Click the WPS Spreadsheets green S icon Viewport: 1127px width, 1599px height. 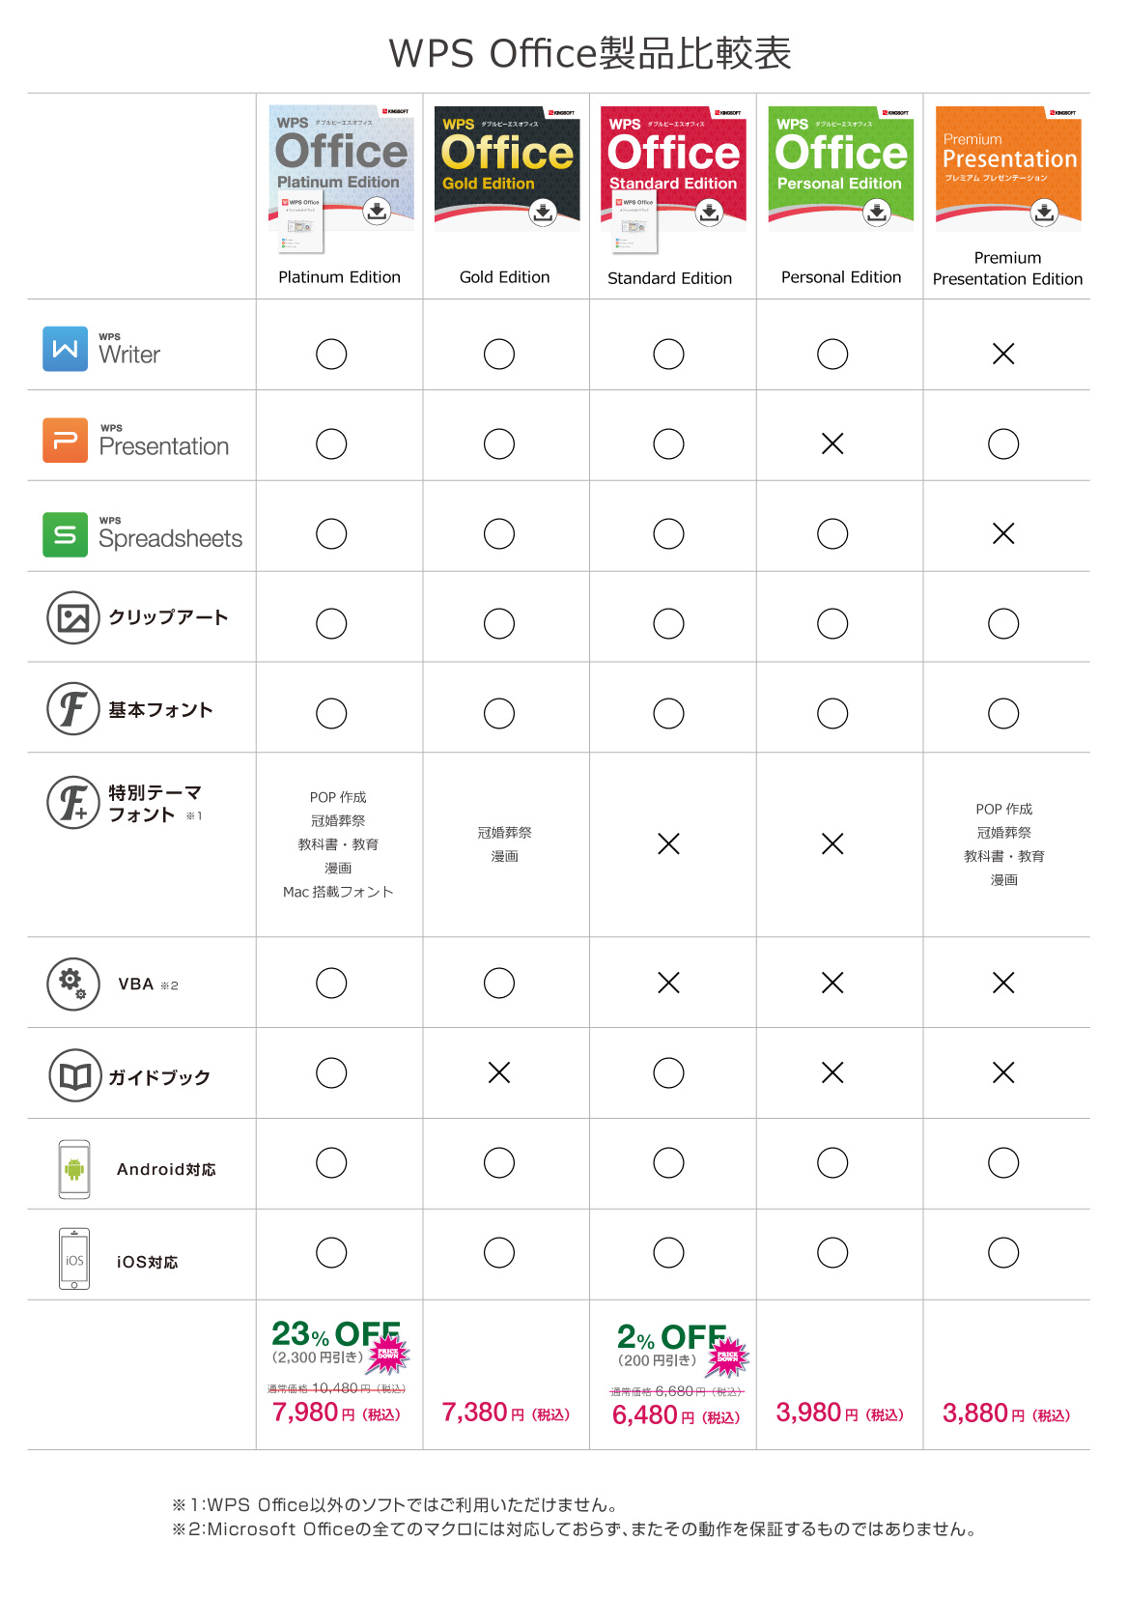pyautogui.click(x=65, y=534)
